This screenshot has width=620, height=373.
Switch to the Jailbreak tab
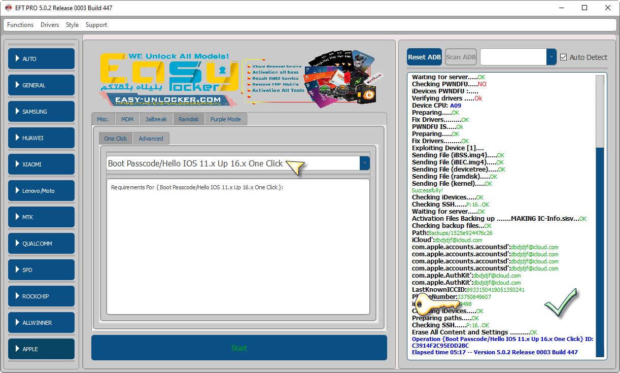156,119
